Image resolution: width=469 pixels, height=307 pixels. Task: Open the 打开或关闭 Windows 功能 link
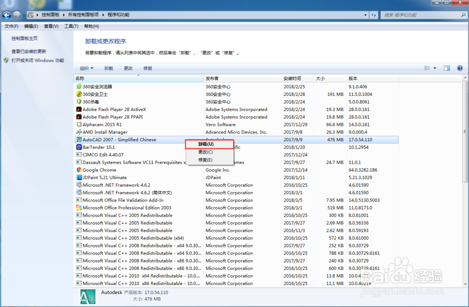tap(38, 60)
